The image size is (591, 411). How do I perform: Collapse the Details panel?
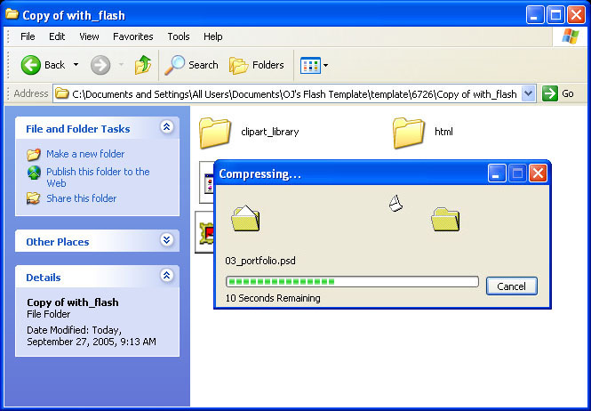pyautogui.click(x=166, y=277)
